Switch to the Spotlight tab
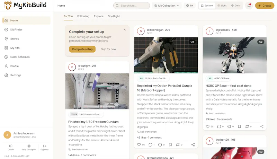The height and width of the screenshot is (159, 277). [x=114, y=16]
